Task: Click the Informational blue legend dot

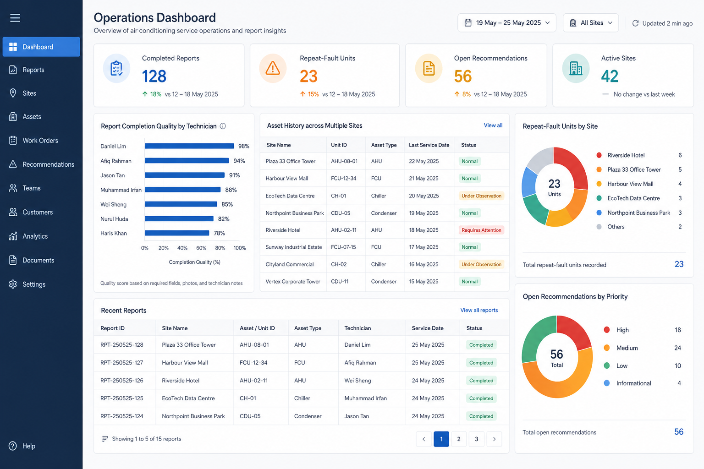Action: pos(607,383)
